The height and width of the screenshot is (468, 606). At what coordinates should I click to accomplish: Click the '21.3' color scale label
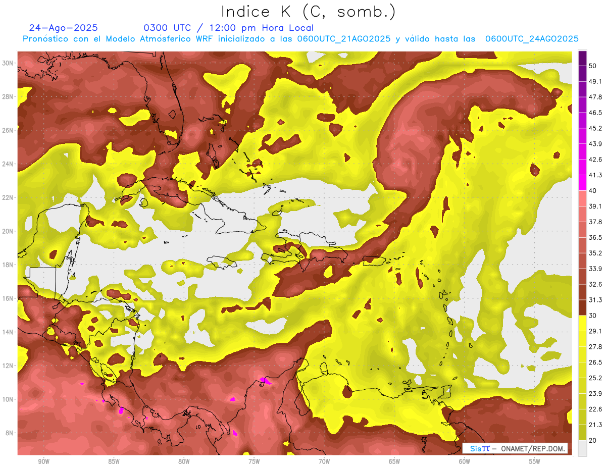(x=595, y=425)
